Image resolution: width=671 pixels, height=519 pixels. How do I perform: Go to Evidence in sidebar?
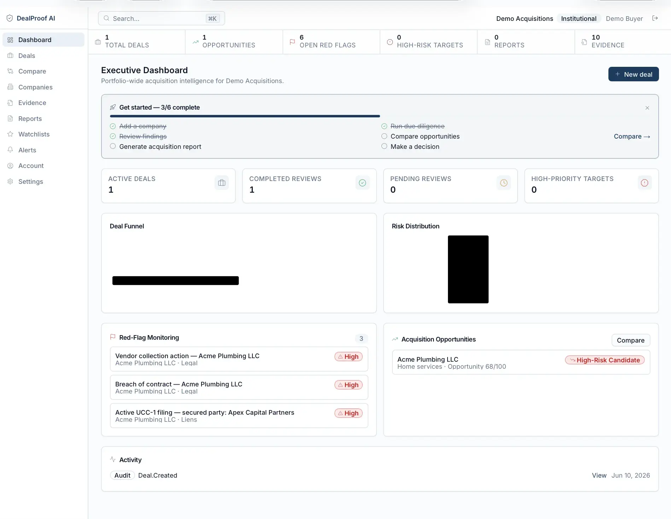(43, 103)
